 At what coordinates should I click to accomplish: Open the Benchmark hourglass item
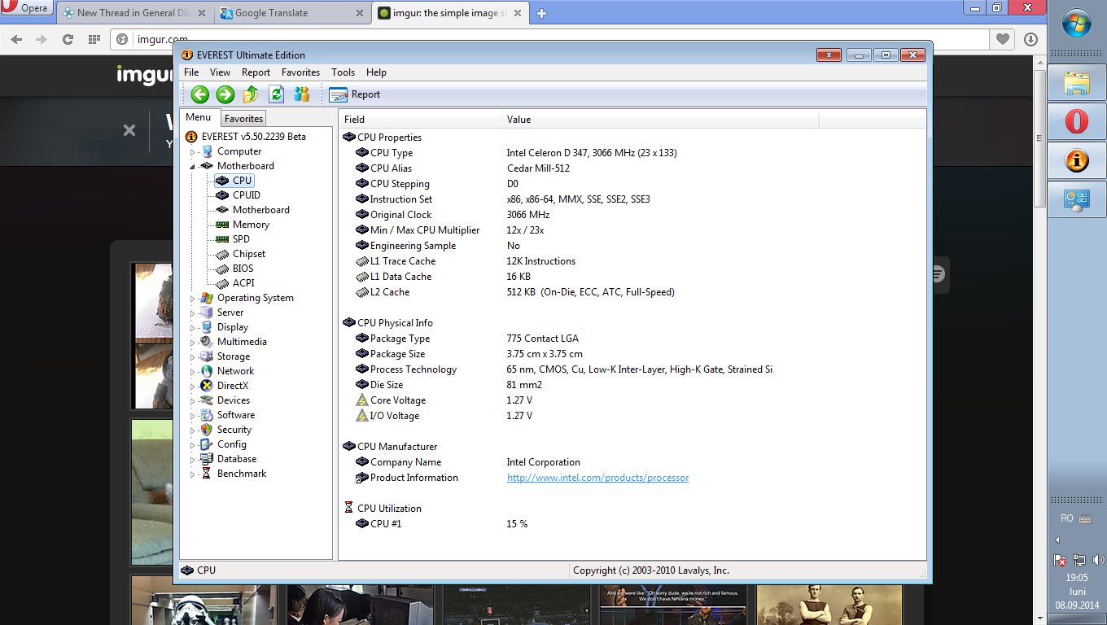241,474
